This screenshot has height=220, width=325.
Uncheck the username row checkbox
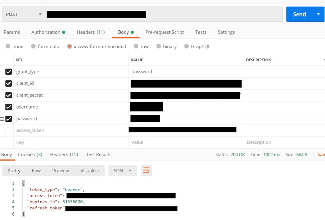click(x=9, y=107)
